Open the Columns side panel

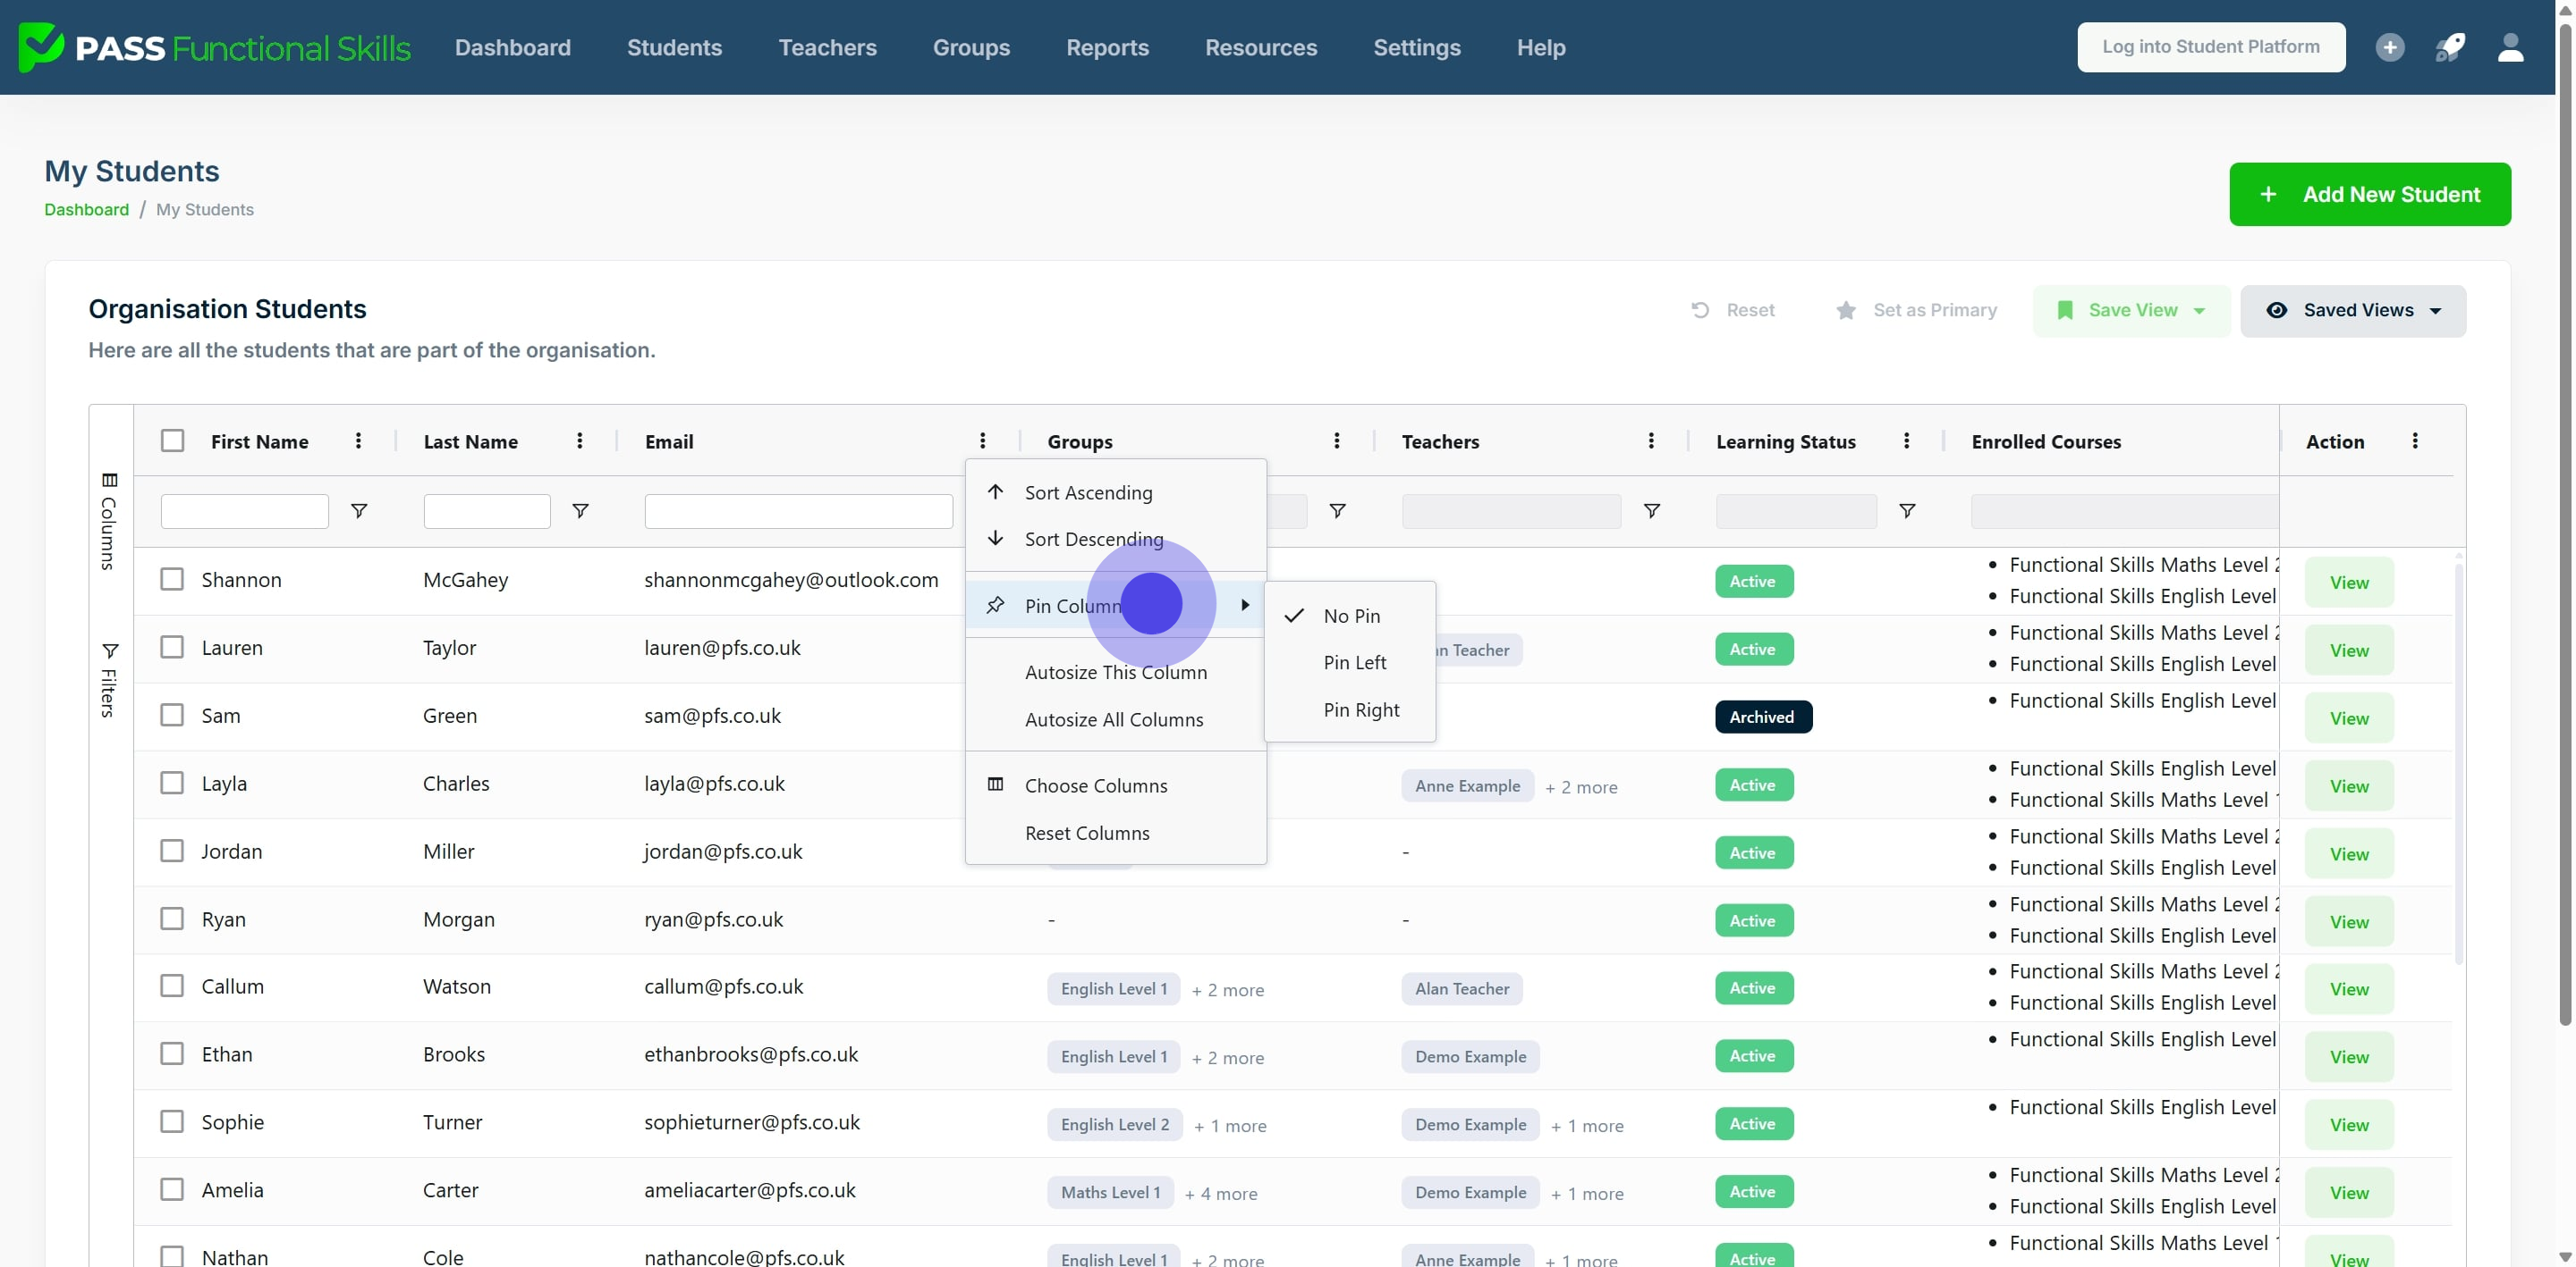(110, 522)
